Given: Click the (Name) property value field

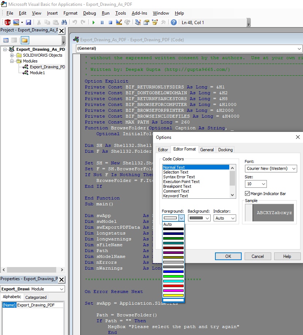Looking at the screenshot, I should (x=40, y=305).
